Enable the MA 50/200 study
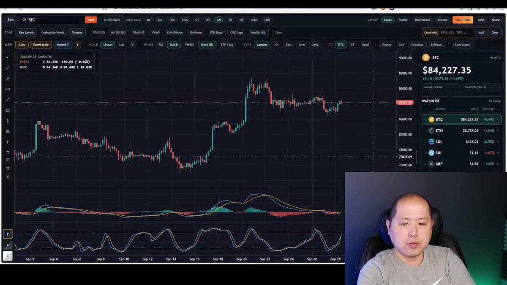Viewport: 507px width, 285px height. pos(118,32)
